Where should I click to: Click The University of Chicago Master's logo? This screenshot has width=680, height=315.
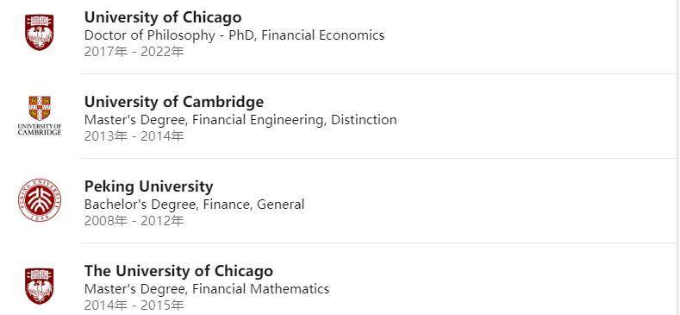pyautogui.click(x=39, y=286)
